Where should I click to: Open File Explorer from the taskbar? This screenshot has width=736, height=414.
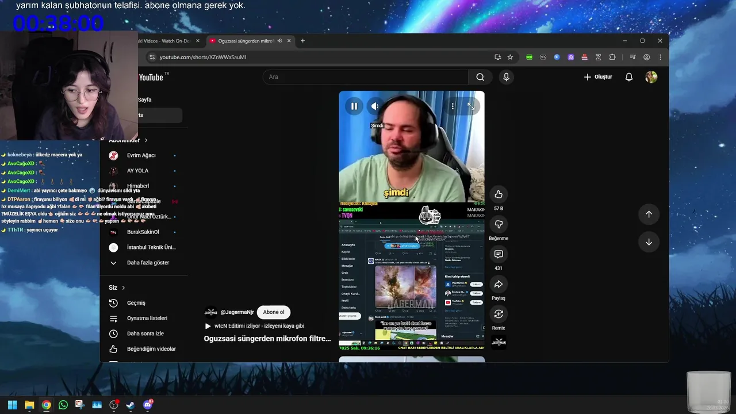click(x=29, y=405)
